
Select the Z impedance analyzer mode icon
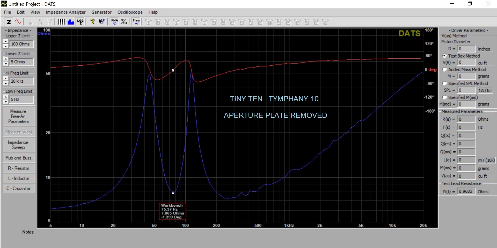point(9,22)
